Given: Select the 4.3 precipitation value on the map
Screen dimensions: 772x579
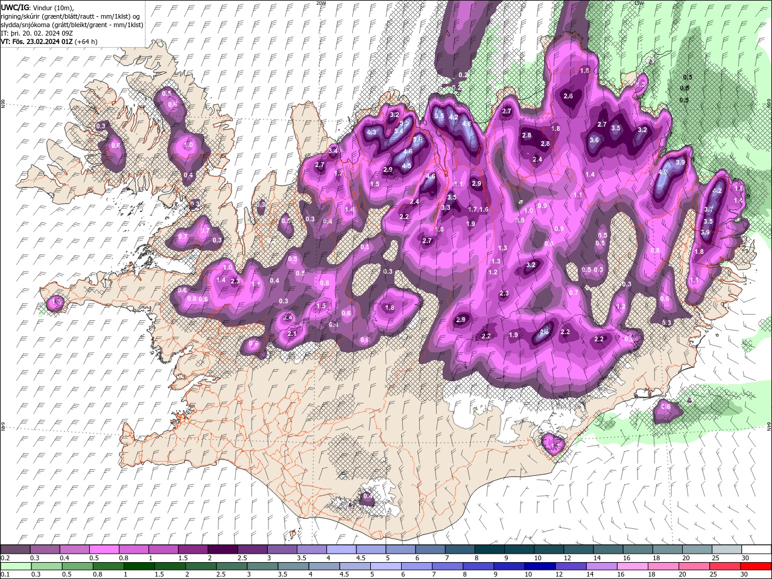Looking at the screenshot, I should (x=372, y=132).
